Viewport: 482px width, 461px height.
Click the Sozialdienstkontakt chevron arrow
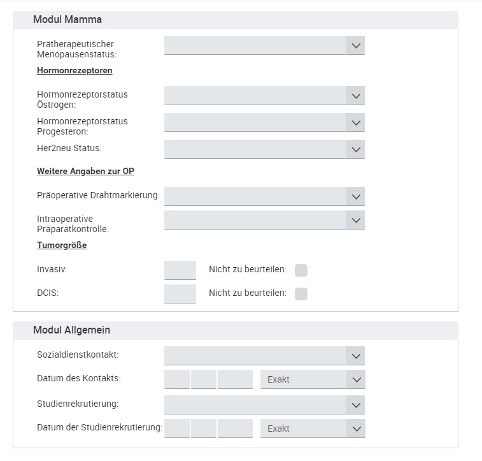point(355,356)
